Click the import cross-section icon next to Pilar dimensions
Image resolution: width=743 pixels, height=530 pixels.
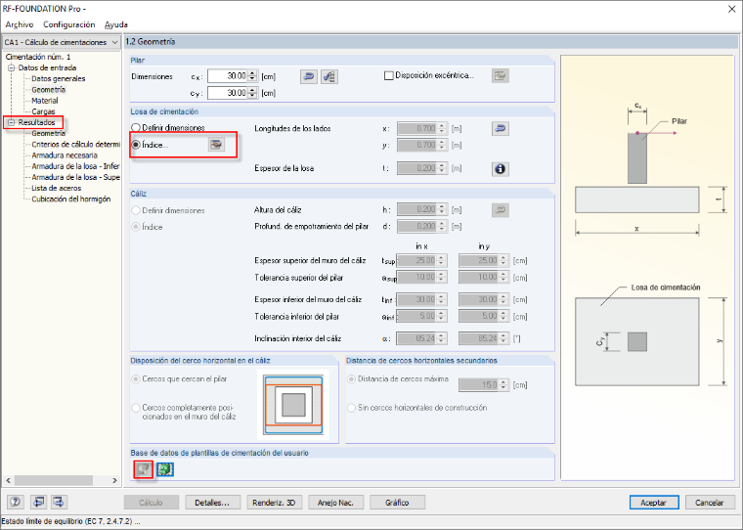click(x=329, y=76)
